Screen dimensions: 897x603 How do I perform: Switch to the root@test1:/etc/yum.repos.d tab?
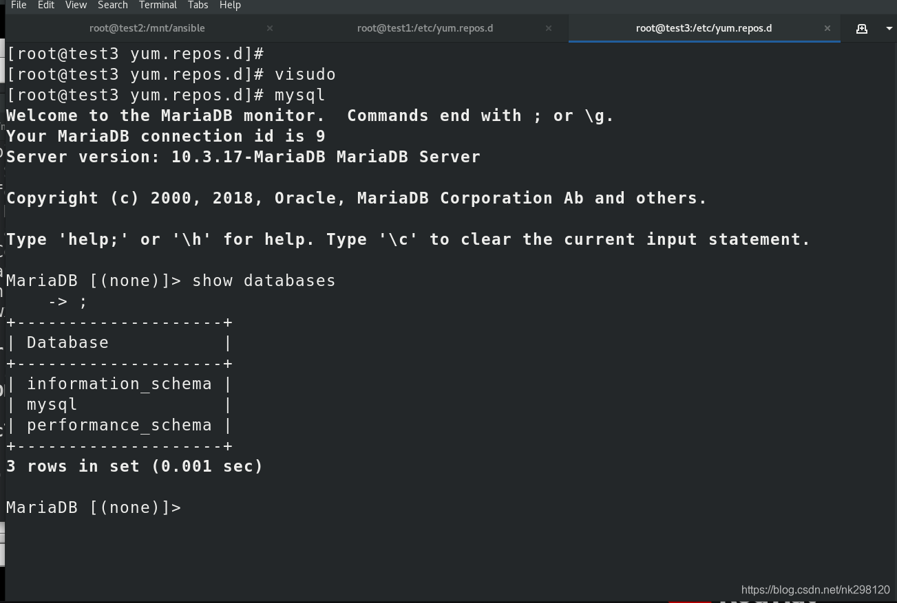tap(425, 28)
